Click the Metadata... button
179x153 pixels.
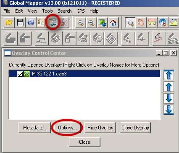pyautogui.click(x=34, y=128)
